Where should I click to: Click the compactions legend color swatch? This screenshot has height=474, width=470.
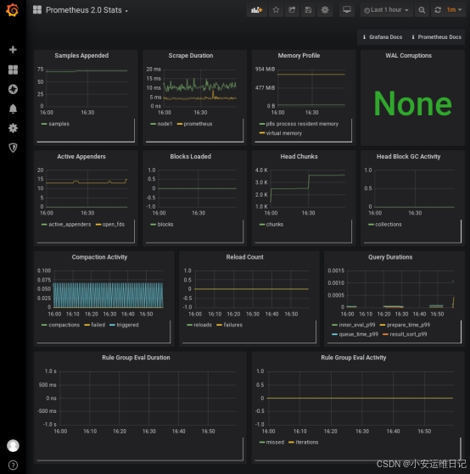pyautogui.click(x=44, y=325)
